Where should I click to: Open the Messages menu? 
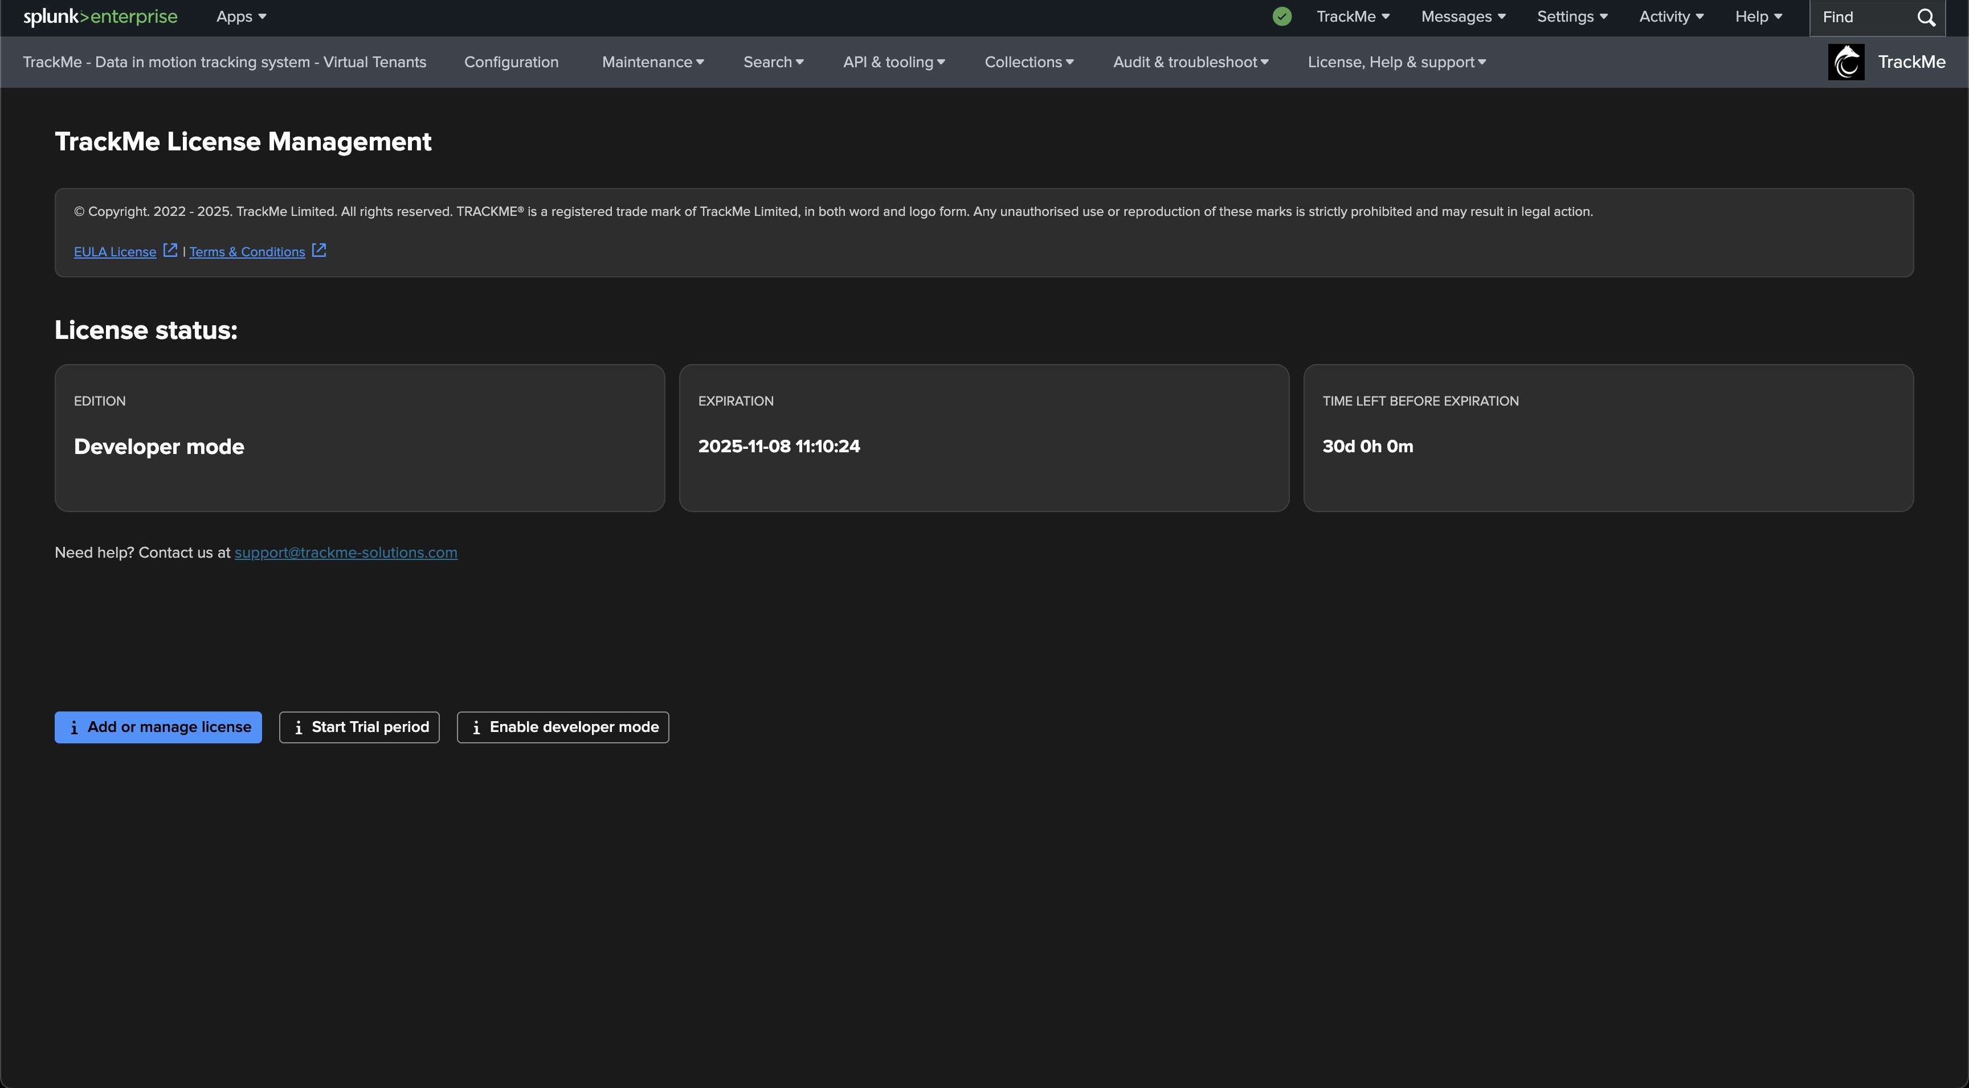[x=1463, y=17]
